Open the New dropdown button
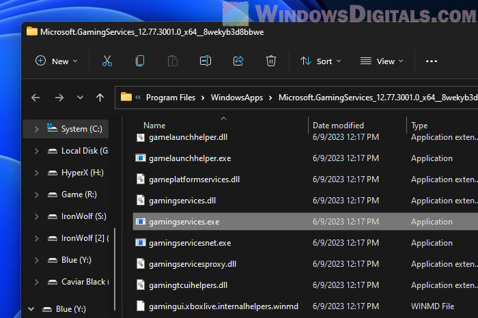478x318 pixels. tap(57, 61)
